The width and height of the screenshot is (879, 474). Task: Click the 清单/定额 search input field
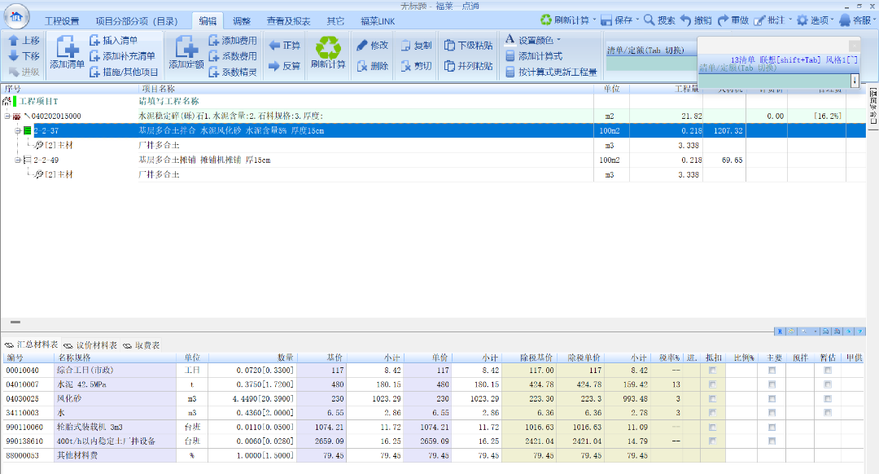click(775, 81)
